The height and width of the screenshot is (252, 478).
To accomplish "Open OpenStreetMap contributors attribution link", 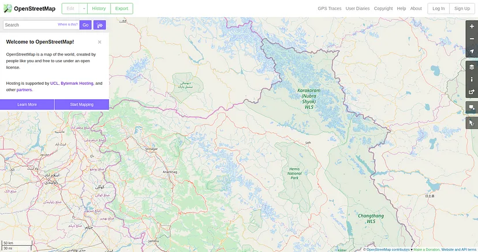I will 388,250.
